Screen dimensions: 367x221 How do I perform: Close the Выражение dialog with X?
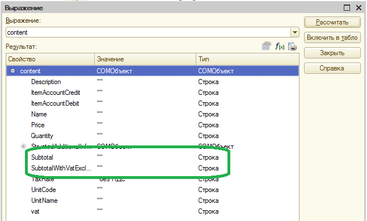[359, 8]
